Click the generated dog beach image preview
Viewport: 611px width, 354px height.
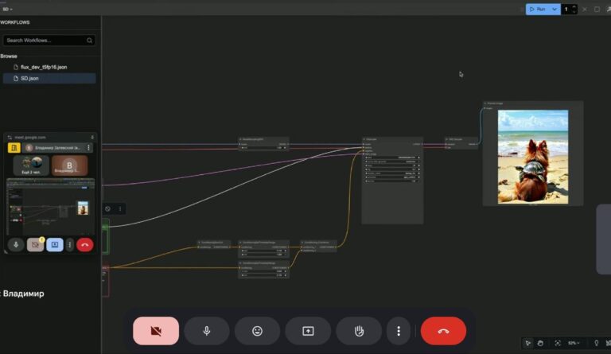(532, 156)
